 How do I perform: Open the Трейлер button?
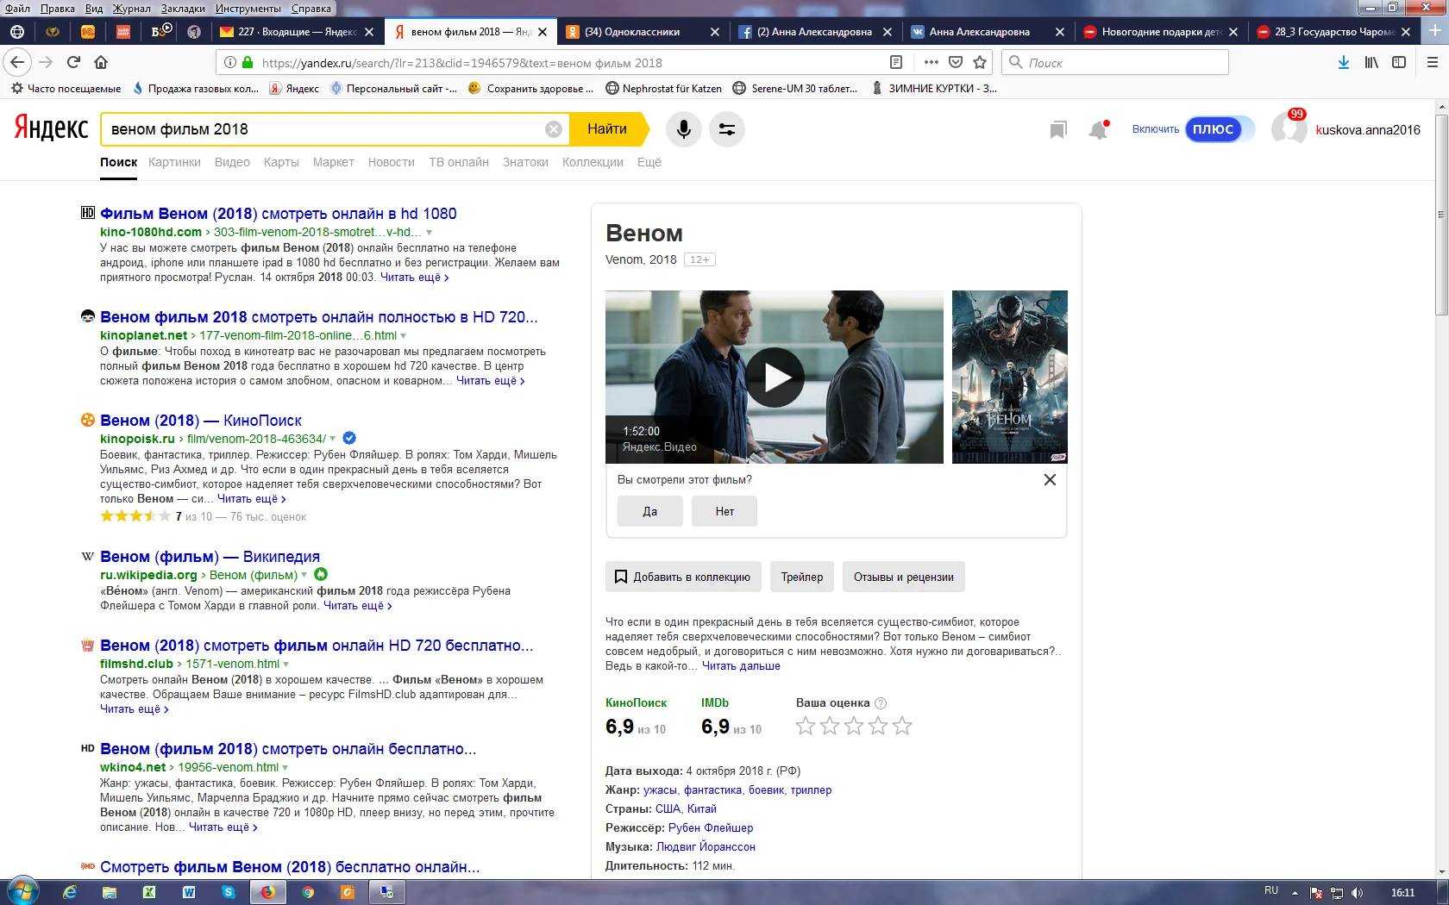tap(802, 577)
